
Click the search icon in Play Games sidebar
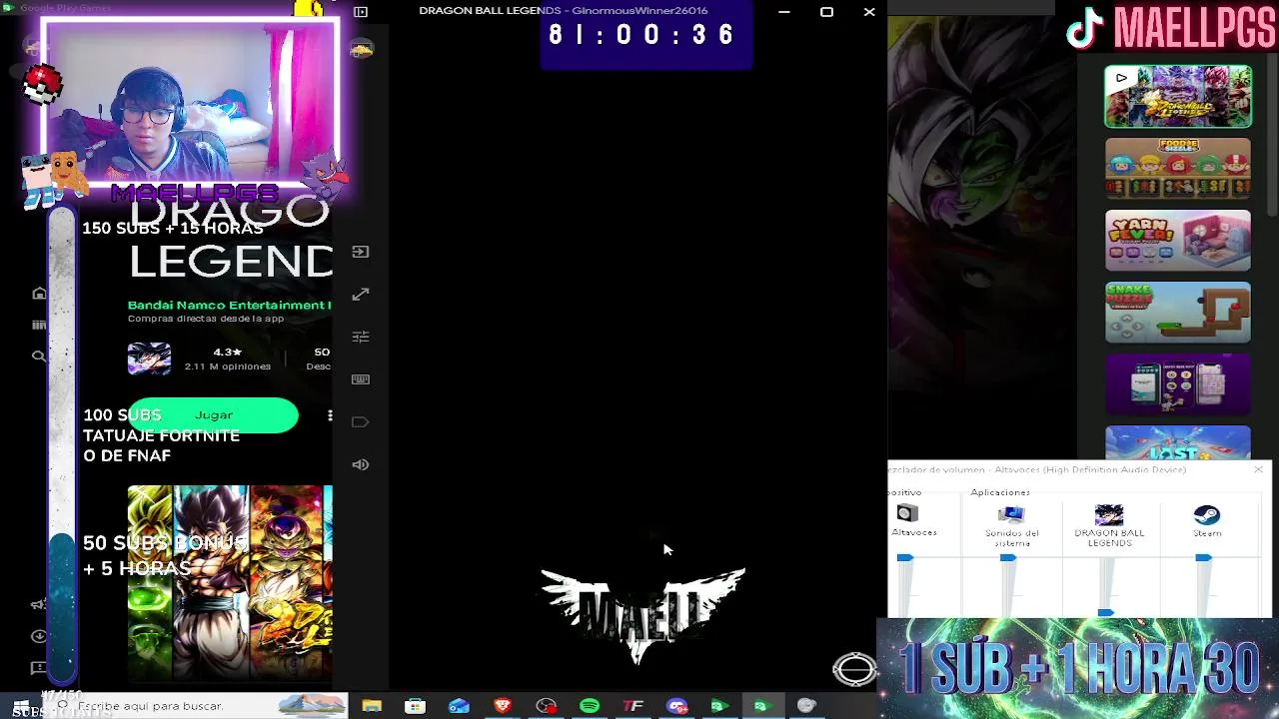[39, 356]
